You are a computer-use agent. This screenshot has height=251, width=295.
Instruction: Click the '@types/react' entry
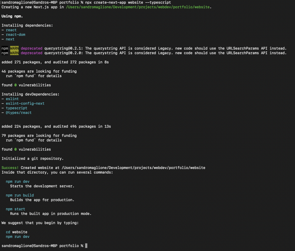pos(19,113)
